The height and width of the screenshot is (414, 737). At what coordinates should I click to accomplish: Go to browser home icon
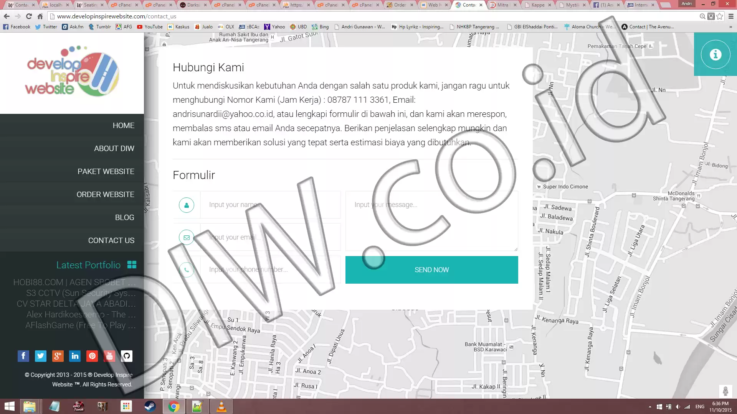(40, 16)
